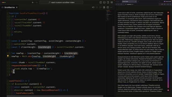Click the browser extensions icon in toolbar
This screenshot has height=97, width=172.
click(x=168, y=4)
